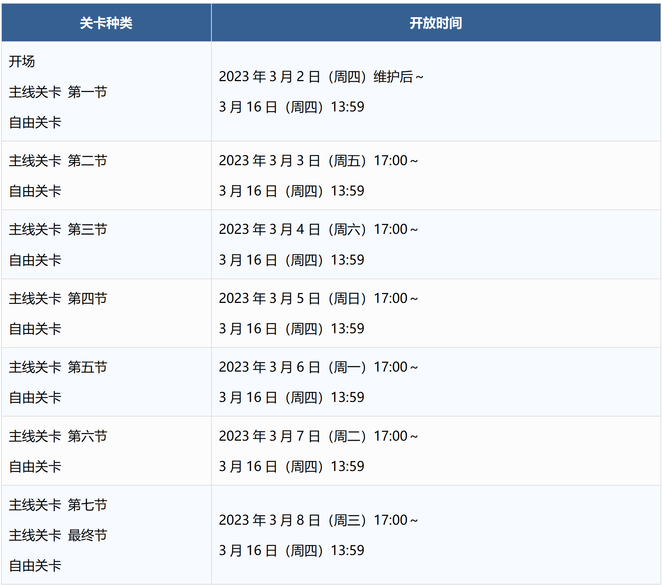Click the 主线关卡 第二节 entry
662x585 pixels.
point(58,160)
